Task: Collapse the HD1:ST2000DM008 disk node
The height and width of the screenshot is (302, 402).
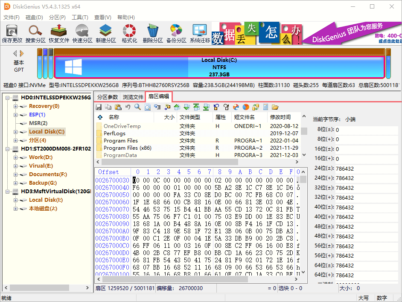Action: coord(7,149)
